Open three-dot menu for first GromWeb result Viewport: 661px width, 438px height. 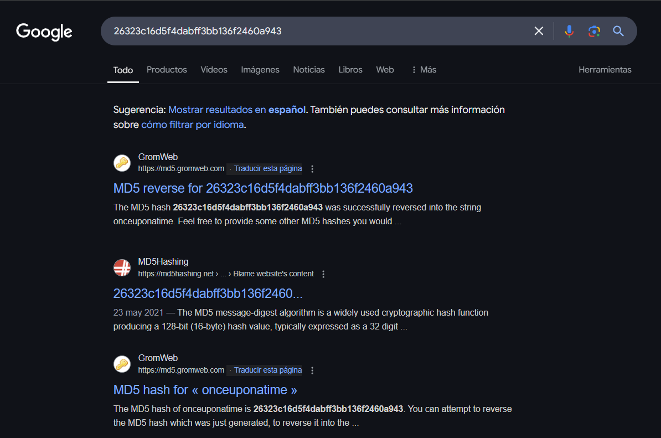point(312,169)
